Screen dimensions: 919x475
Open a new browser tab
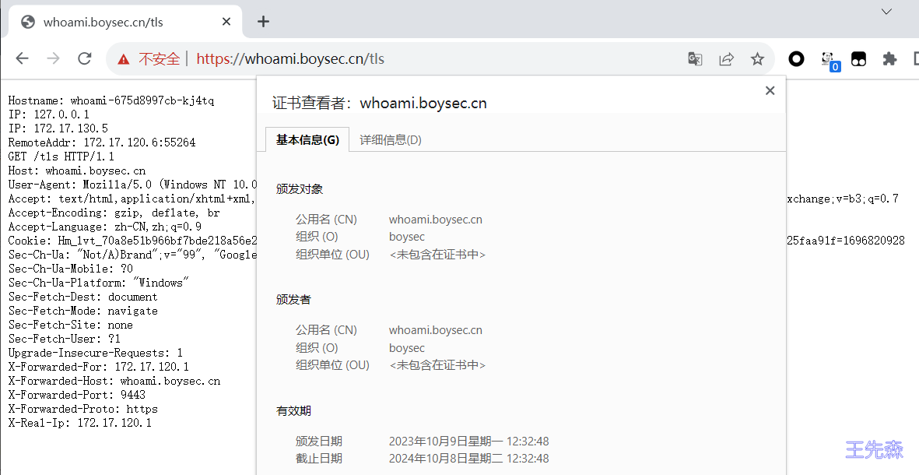(x=263, y=22)
